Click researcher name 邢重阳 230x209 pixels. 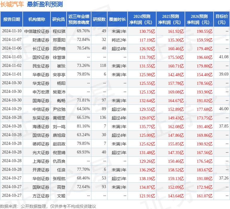tap(59, 40)
